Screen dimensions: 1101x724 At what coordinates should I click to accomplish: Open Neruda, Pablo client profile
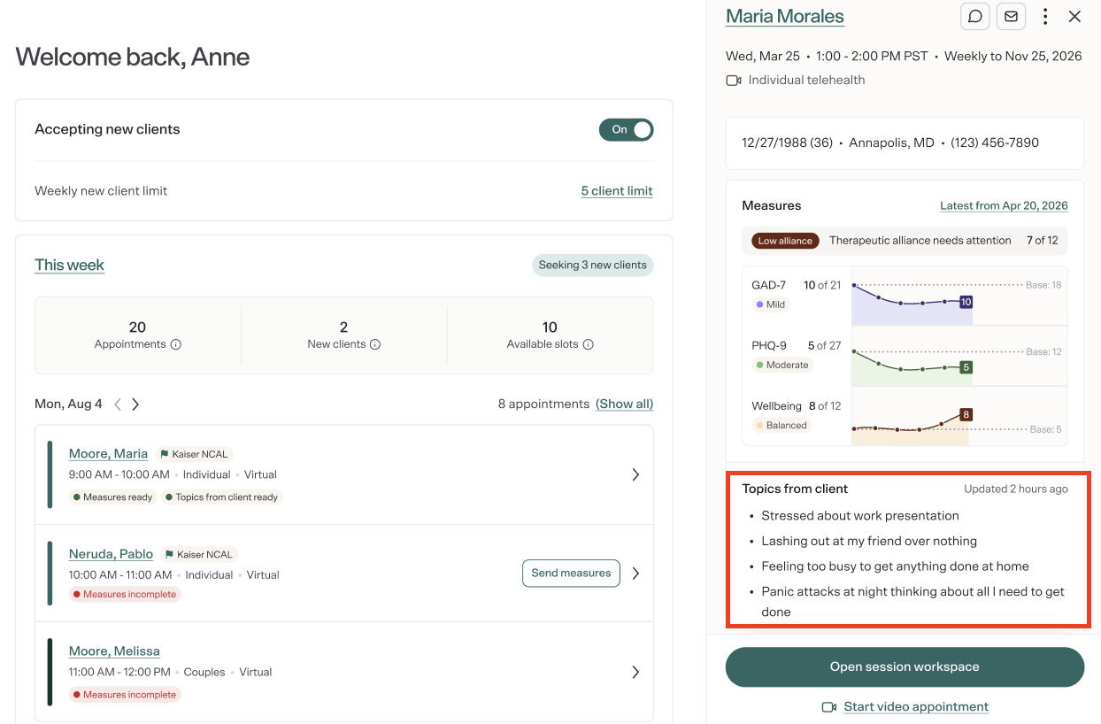(x=111, y=554)
